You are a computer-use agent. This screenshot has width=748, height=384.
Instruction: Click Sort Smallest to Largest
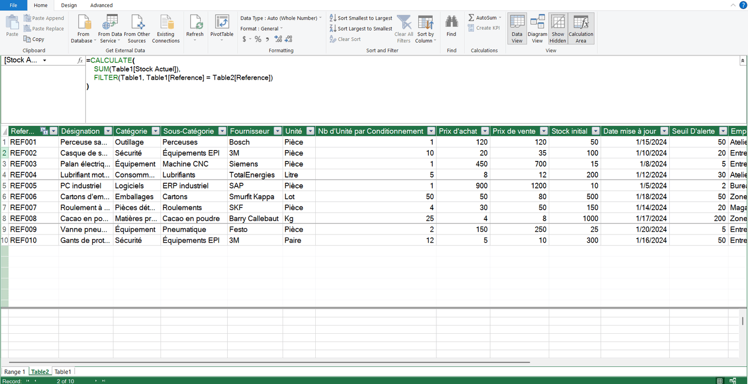point(361,18)
